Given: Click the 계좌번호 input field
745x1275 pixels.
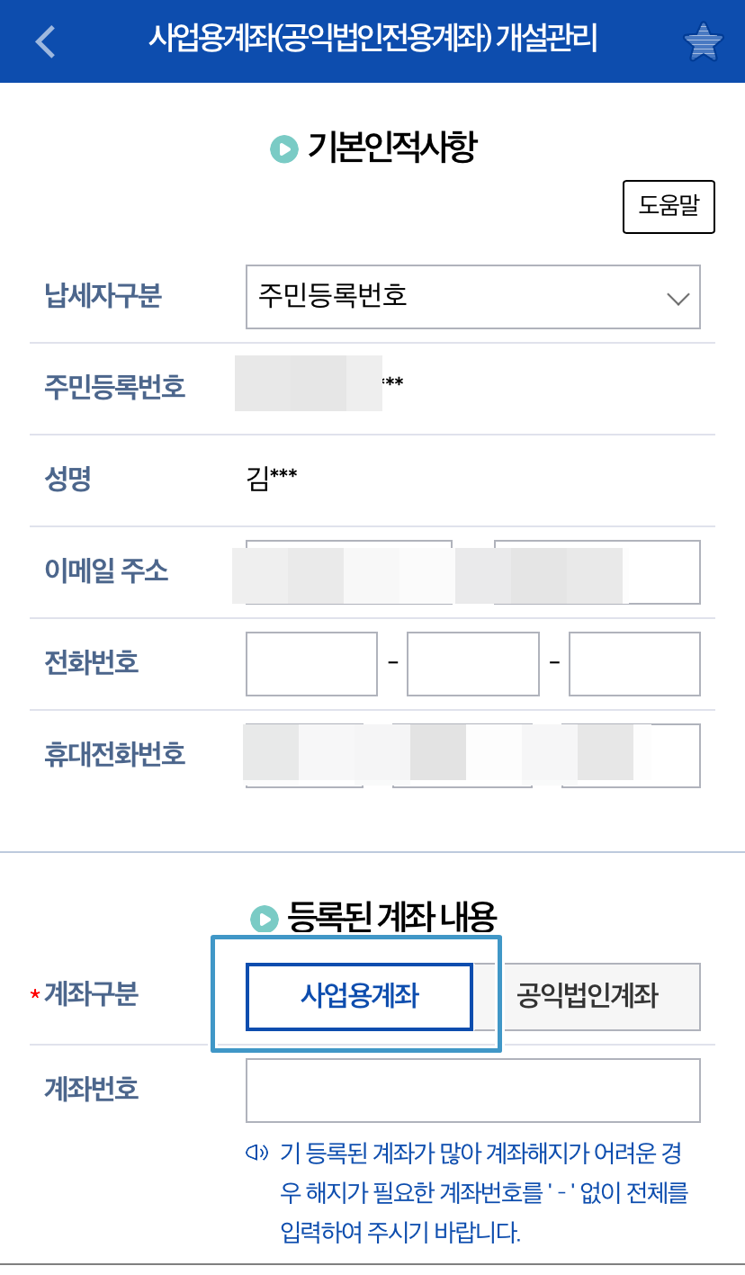Looking at the screenshot, I should (473, 1090).
